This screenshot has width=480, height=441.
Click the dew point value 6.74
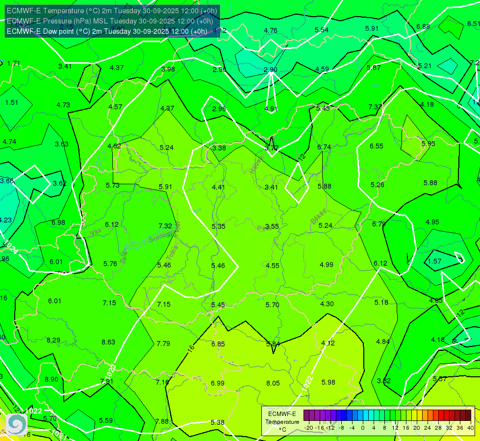tap(324, 147)
